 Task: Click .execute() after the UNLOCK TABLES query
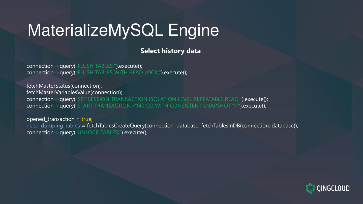pyautogui.click(x=135, y=132)
